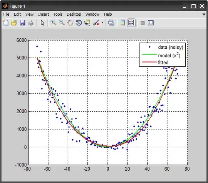The image size is (208, 183).
Task: Select the Zoom Out magnifier tool
Action: [62, 23]
